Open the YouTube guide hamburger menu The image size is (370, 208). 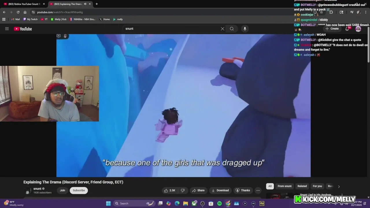(7, 29)
